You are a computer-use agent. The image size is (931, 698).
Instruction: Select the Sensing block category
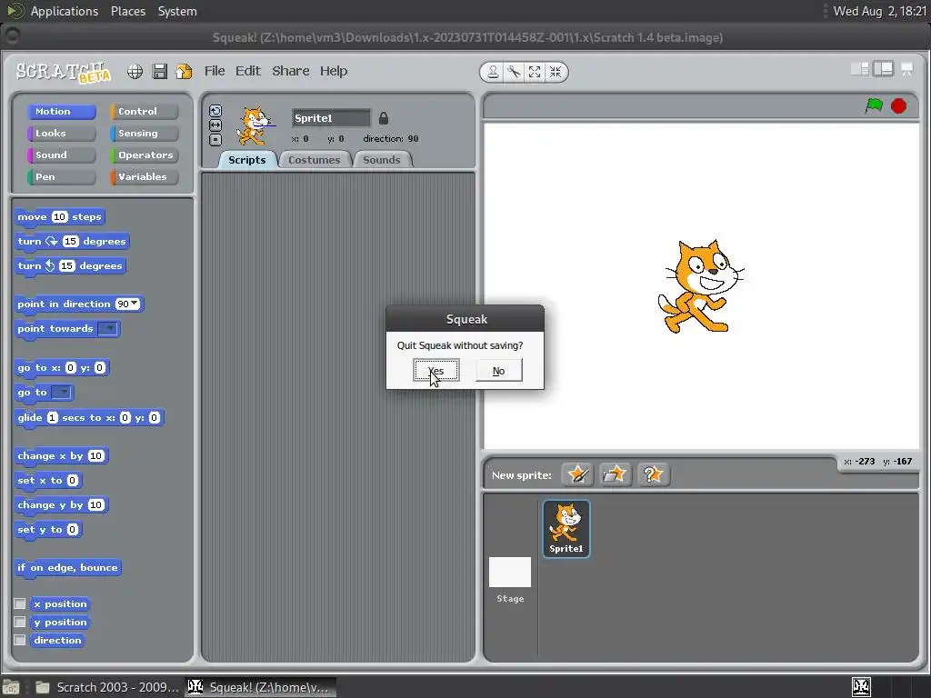pos(145,133)
